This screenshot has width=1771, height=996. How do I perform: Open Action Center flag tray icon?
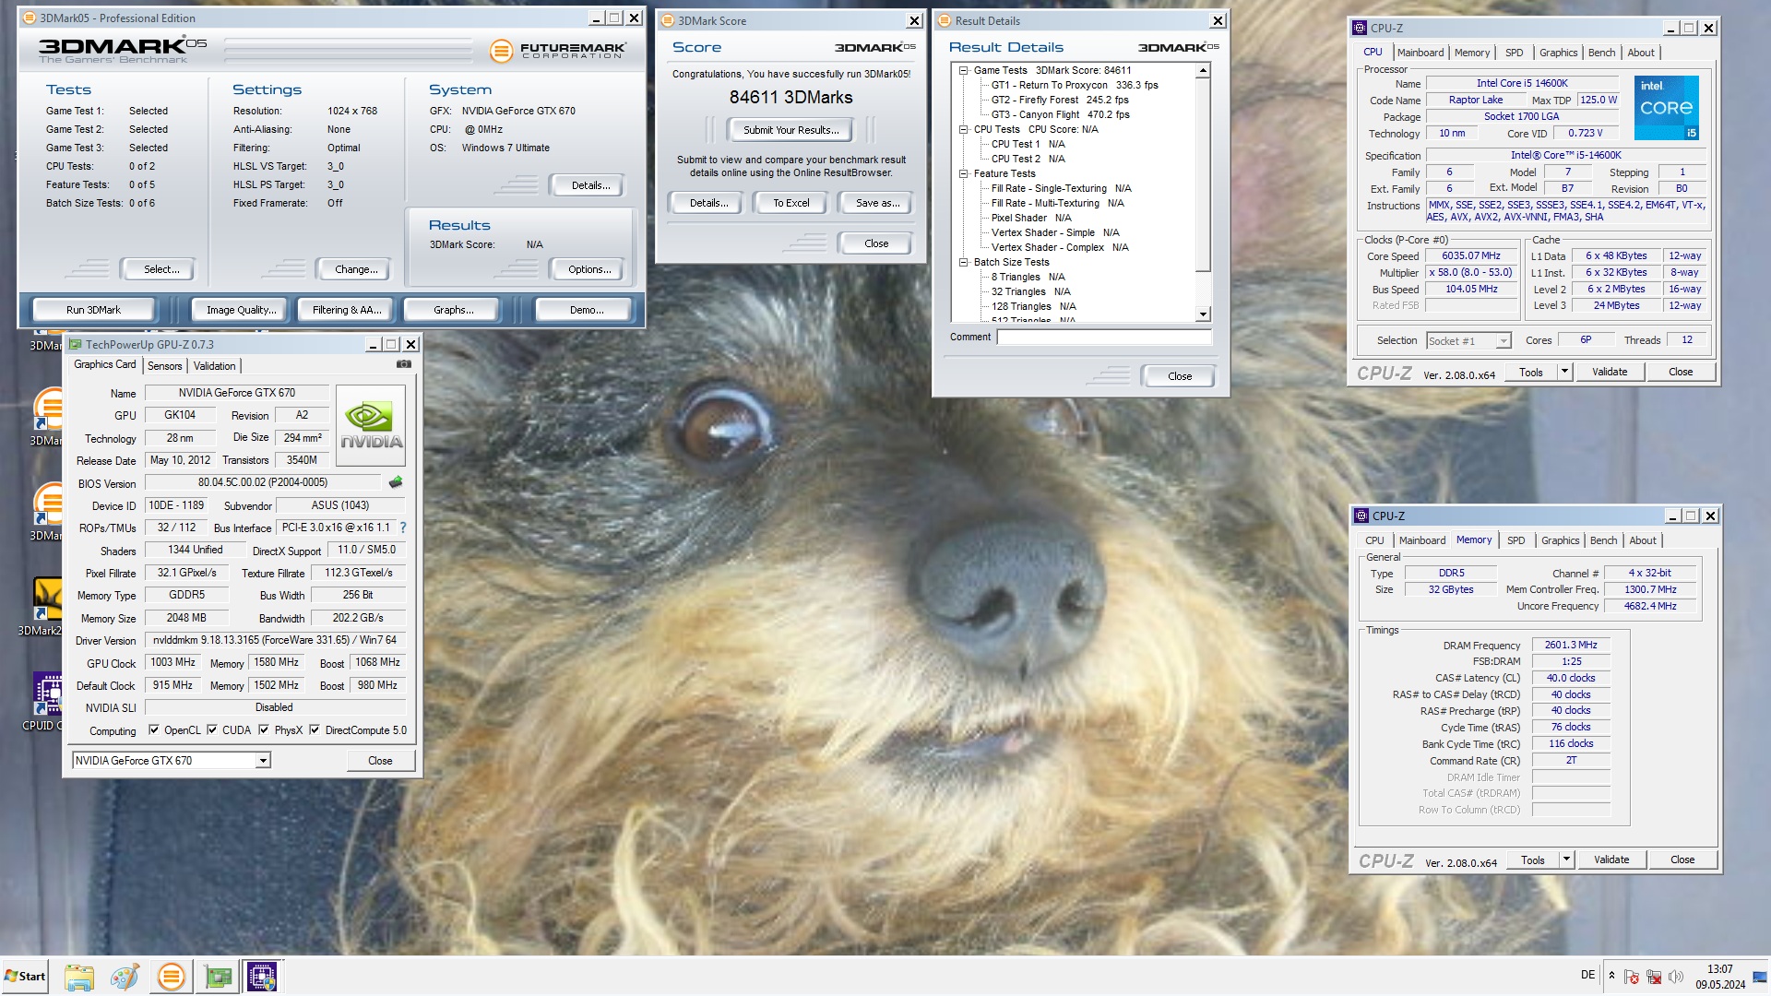1632,977
